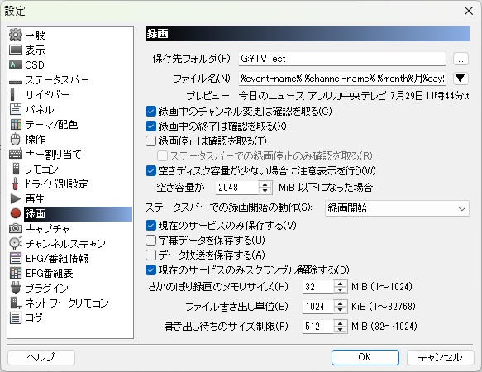
Task: Click the remote icon for リモコン
Action: click(16, 169)
